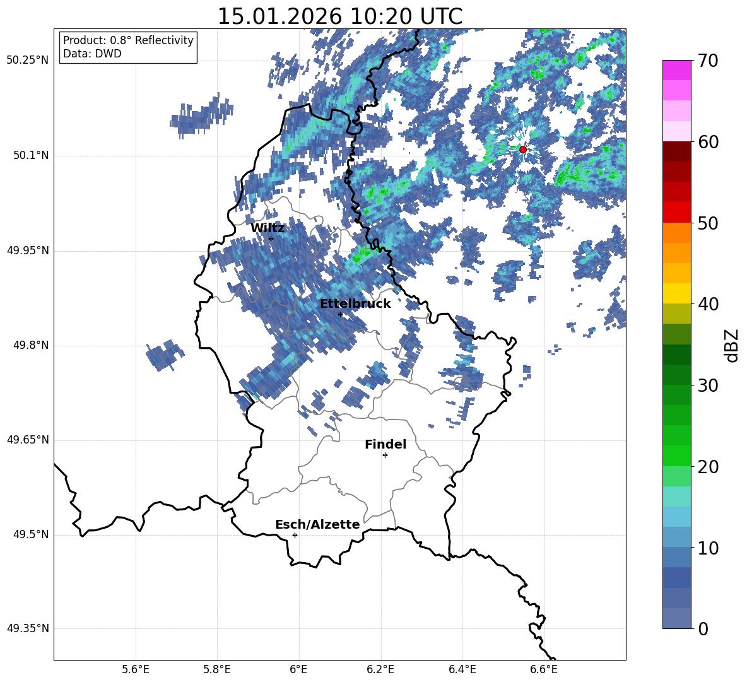
Task: Click the Ettelbruck station cross marker
Action: (340, 314)
